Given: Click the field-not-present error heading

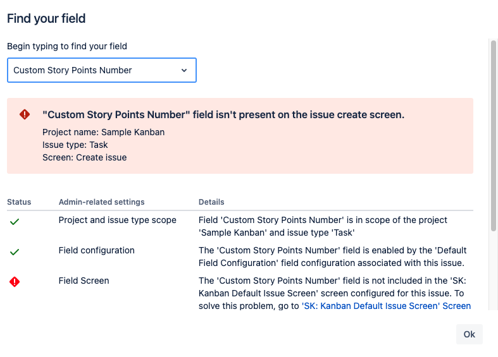Looking at the screenshot, I should point(223,114).
